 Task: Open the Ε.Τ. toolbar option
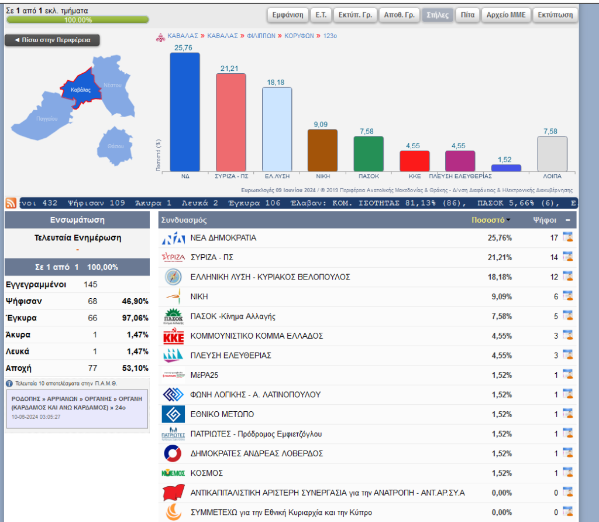[x=321, y=15]
